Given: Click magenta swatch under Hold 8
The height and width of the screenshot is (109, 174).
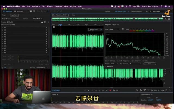Looking at the screenshot, I should 153,31.
